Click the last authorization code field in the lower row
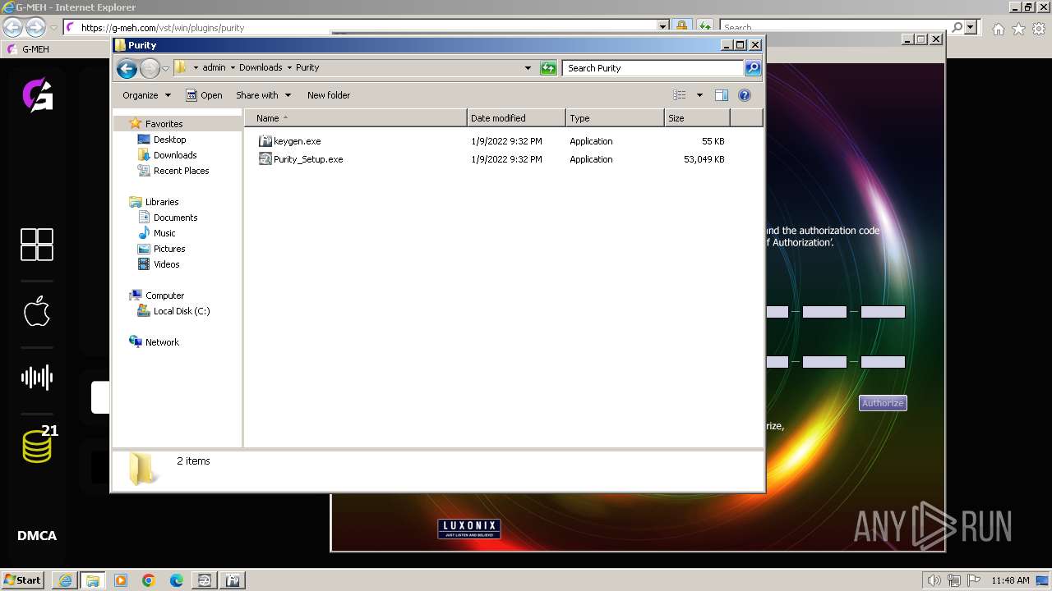1052x591 pixels. (883, 362)
